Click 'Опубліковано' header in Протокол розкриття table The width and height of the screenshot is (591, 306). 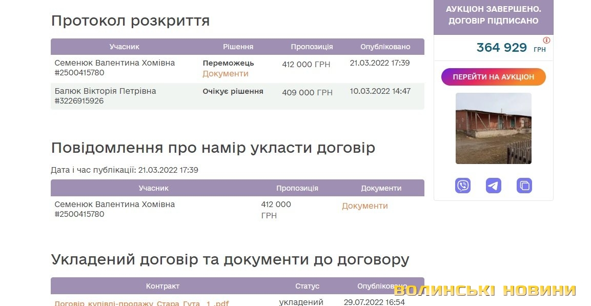click(x=385, y=47)
